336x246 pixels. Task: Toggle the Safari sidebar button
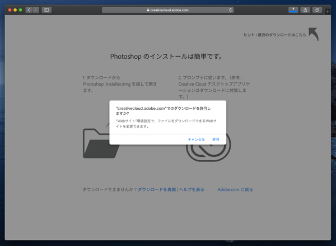pos(46,10)
